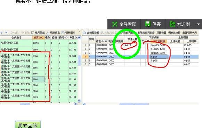Click the scroll-up arrow of the left table
Image resolution: width=202 pixels, height=128 pixels.
point(79,38)
